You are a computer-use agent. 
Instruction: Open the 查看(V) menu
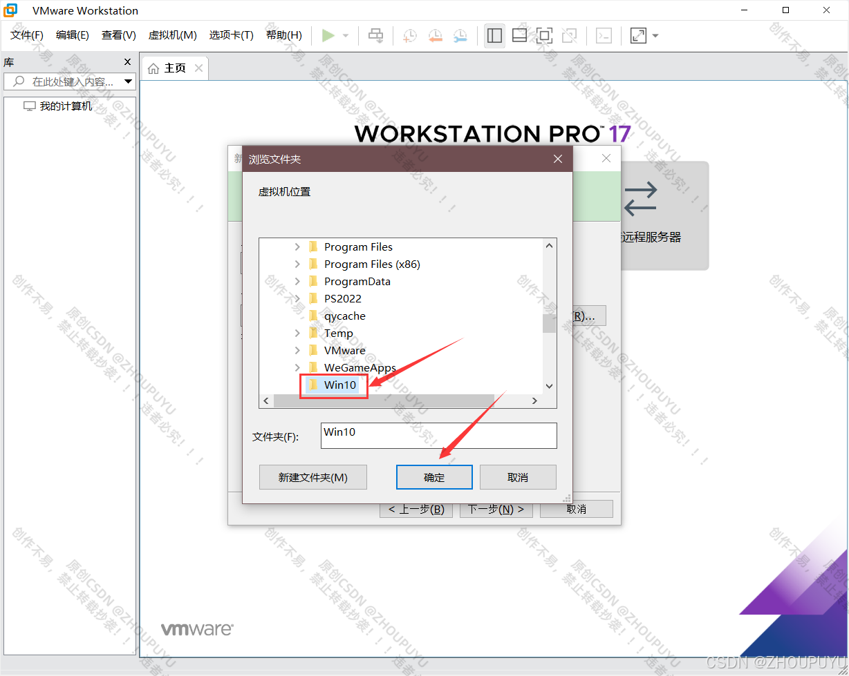[119, 35]
